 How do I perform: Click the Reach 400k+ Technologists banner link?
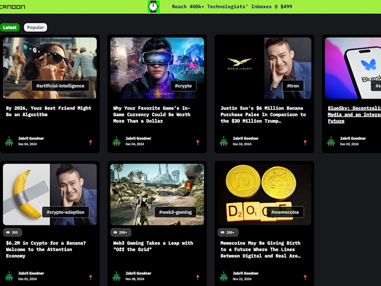coord(232,7)
